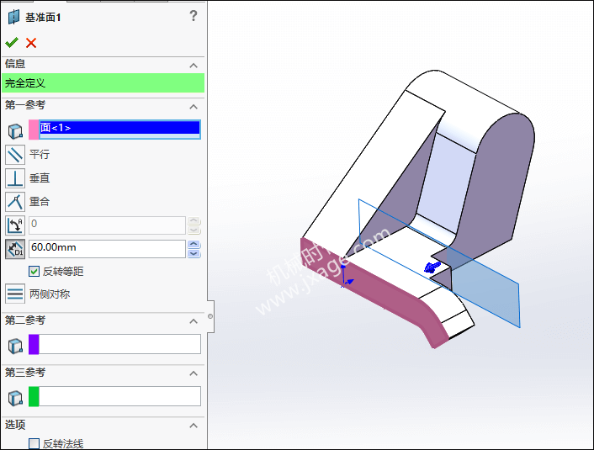
Task: Click the third reference selection box
Action: tap(119, 396)
